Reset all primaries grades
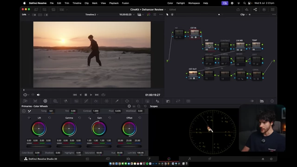 [145, 106]
